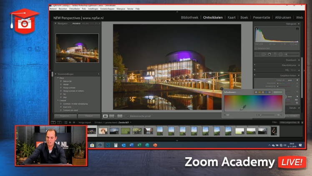
Task: Open the Bestand menu
Action: coord(53,9)
